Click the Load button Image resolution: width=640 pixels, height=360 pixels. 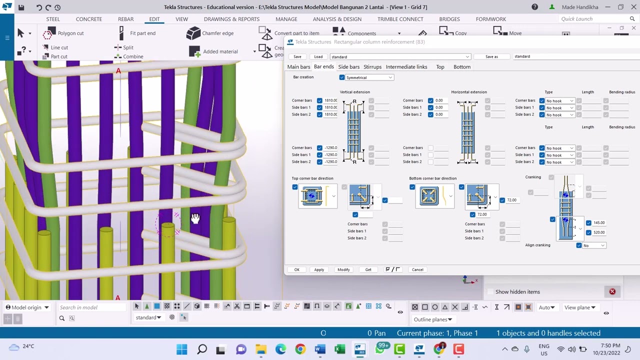[x=318, y=56]
